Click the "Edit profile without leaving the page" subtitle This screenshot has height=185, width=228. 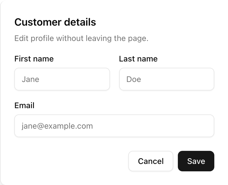click(81, 38)
